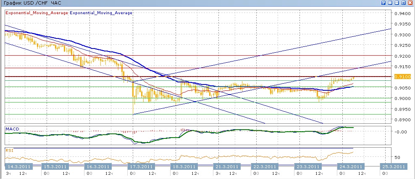Select the blue Exponential_Moving_Average legend label
This screenshot has height=179, width=415.
coord(101,13)
